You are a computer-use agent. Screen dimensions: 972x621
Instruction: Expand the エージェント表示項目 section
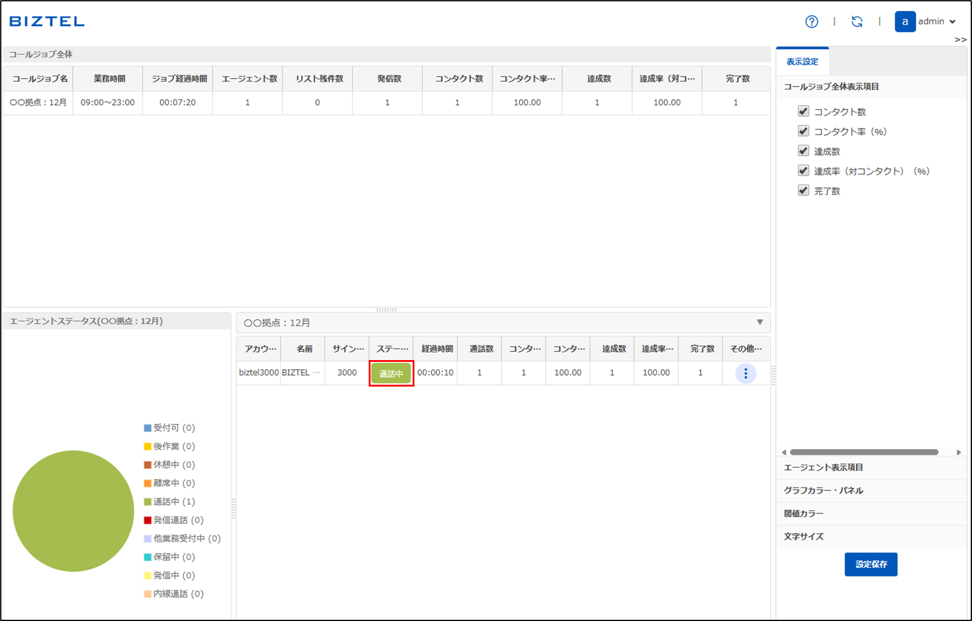(823, 468)
